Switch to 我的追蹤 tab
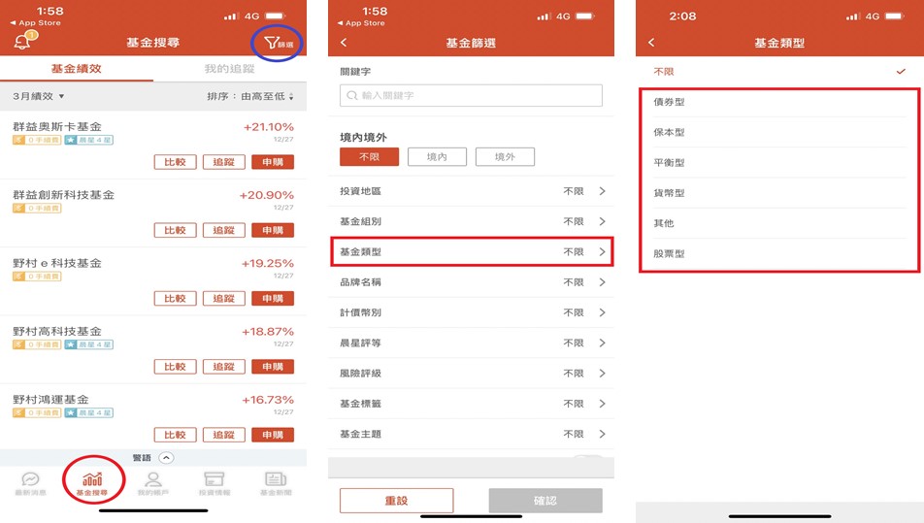 pyautogui.click(x=229, y=69)
